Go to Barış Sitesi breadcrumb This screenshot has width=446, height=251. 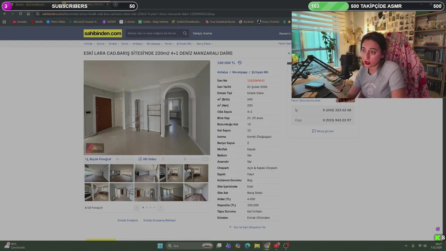(x=203, y=44)
